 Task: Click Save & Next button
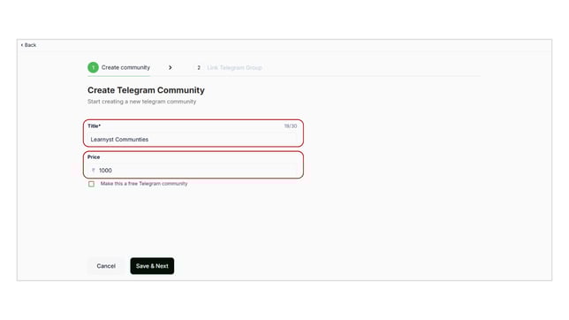pyautogui.click(x=152, y=266)
